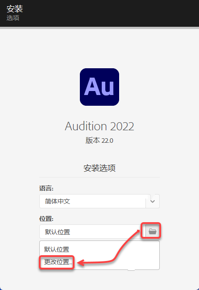Choose 更改位置... in the location list
Screen dimensions: 199x290
pyautogui.click(x=58, y=262)
